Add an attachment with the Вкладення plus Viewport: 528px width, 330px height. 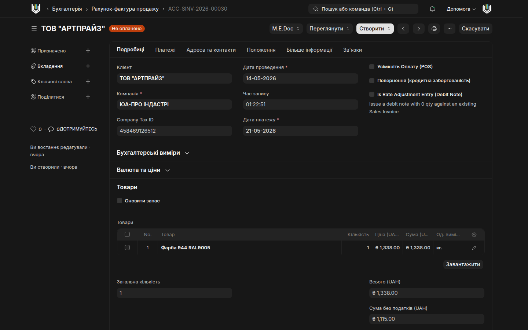[88, 66]
